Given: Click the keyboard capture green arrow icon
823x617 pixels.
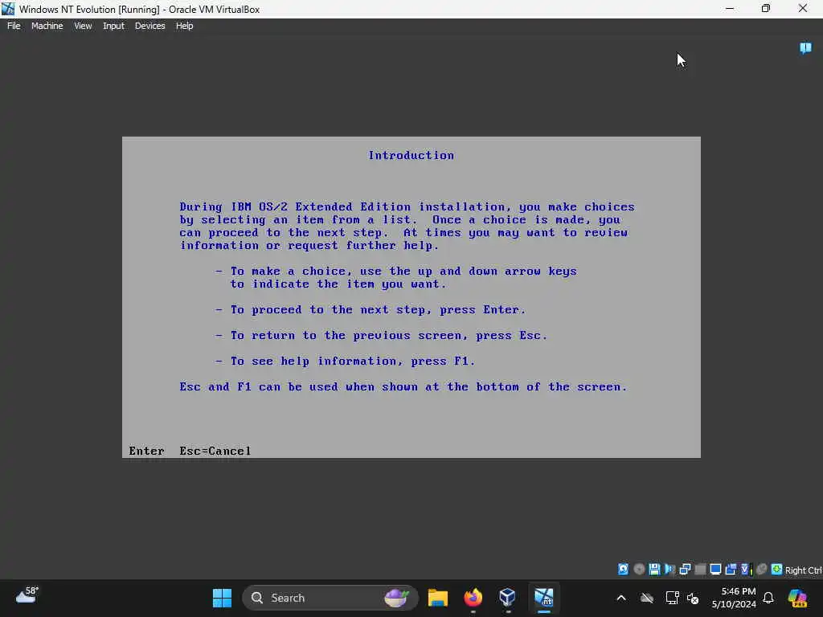Looking at the screenshot, I should (x=777, y=570).
